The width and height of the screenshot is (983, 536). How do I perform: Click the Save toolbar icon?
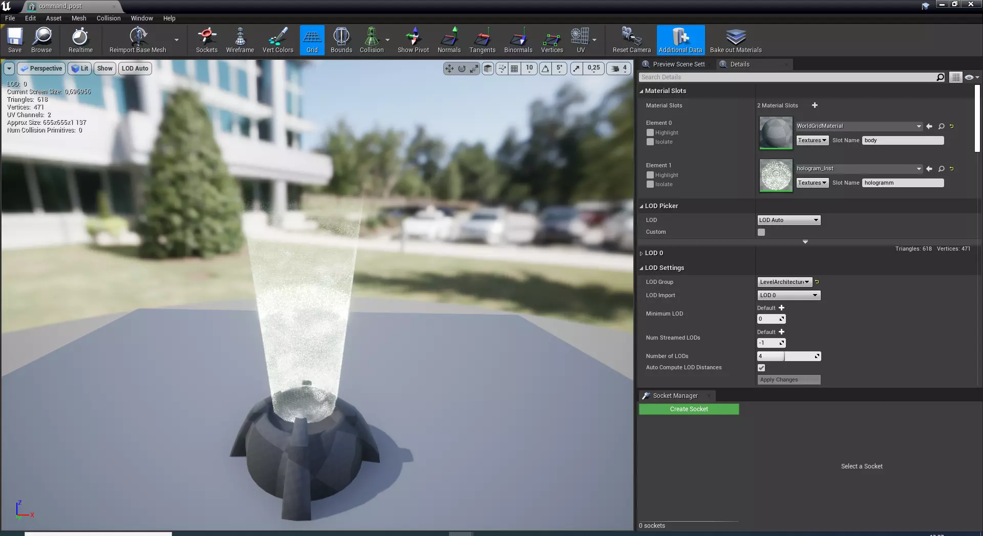click(x=15, y=40)
